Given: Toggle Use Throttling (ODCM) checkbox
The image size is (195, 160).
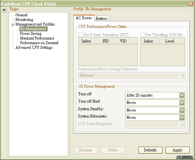Looking at the screenshot, I should point(142,35).
